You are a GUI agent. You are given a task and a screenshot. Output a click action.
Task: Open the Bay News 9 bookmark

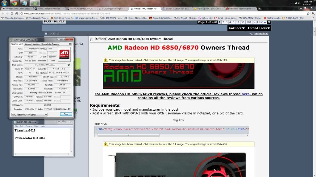[185, 18]
